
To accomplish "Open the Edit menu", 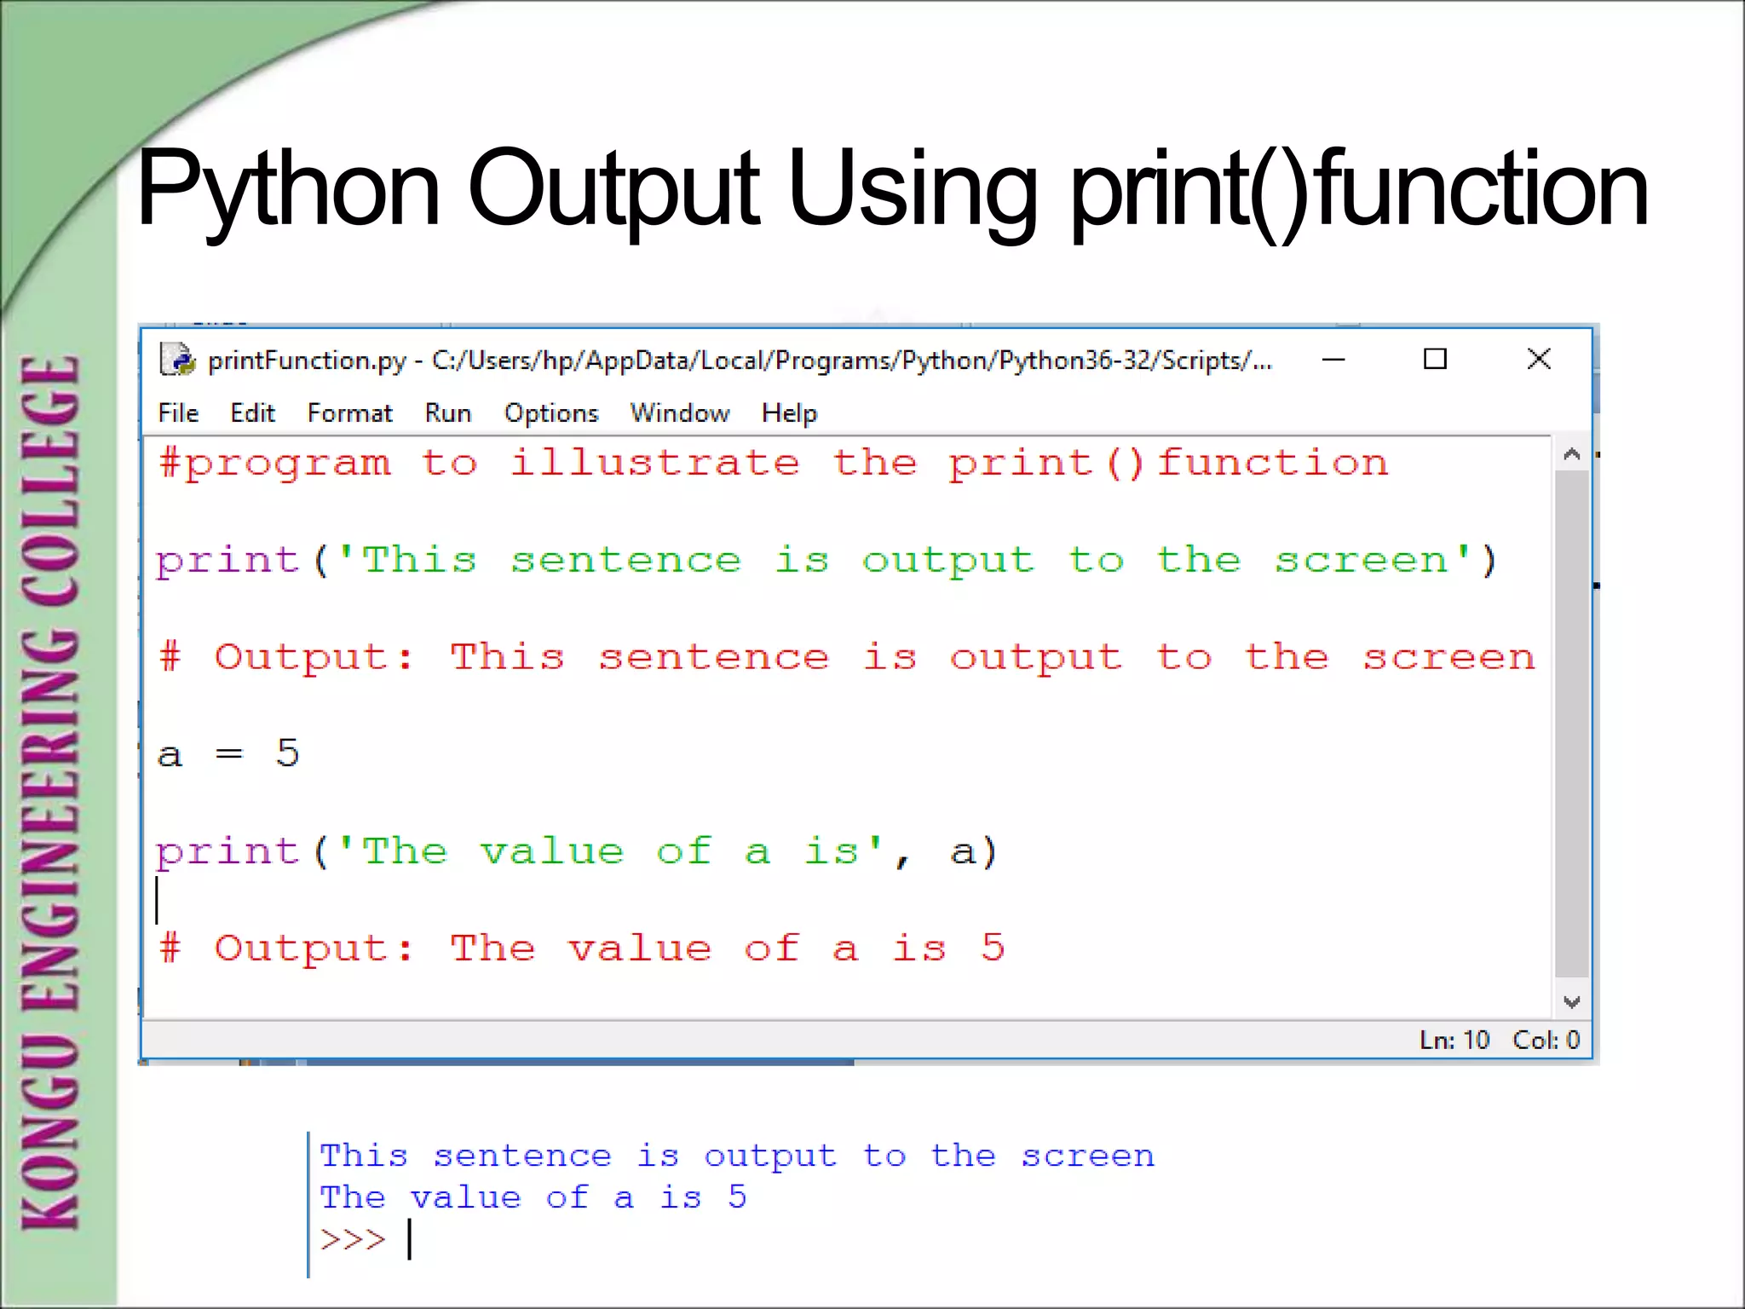I will pyautogui.click(x=252, y=413).
